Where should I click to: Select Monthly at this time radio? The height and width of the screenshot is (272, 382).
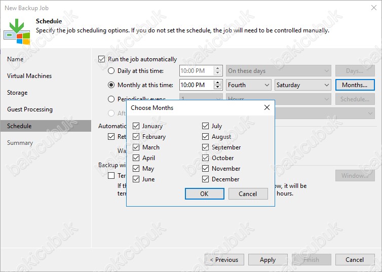click(x=111, y=85)
